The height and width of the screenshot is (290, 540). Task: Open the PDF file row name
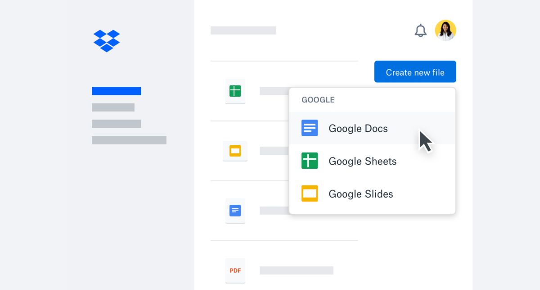click(296, 270)
